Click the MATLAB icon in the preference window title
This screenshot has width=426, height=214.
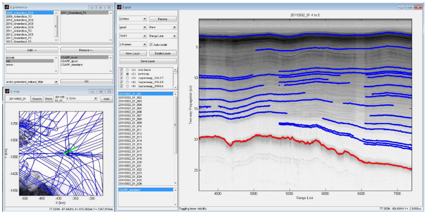tap(6, 7)
